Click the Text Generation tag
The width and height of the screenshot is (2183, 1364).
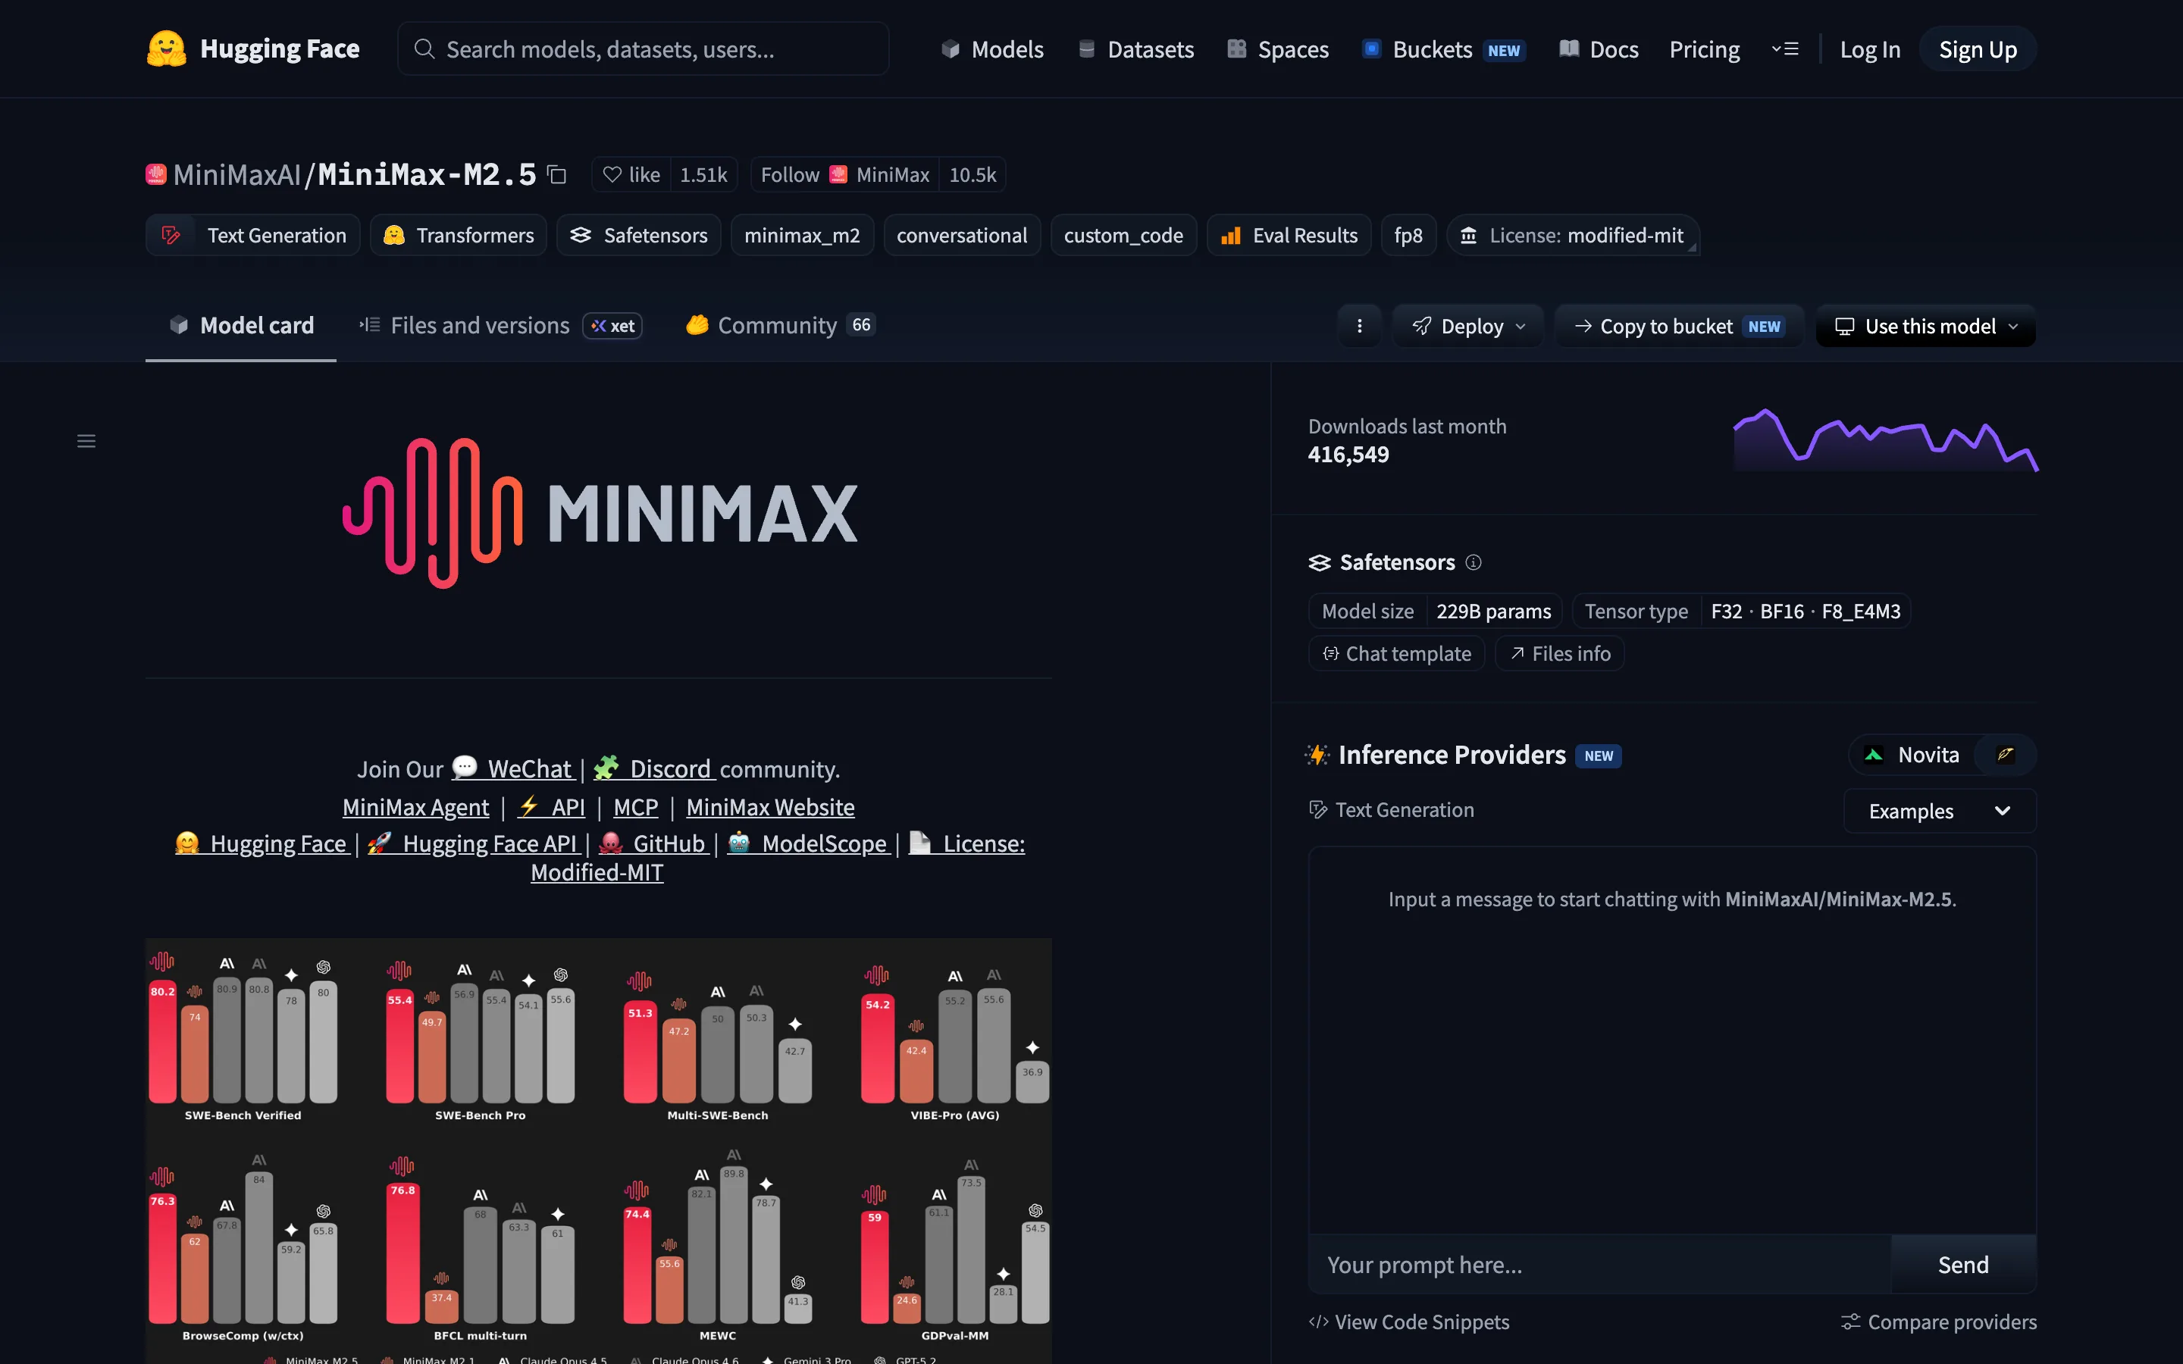[x=252, y=236]
